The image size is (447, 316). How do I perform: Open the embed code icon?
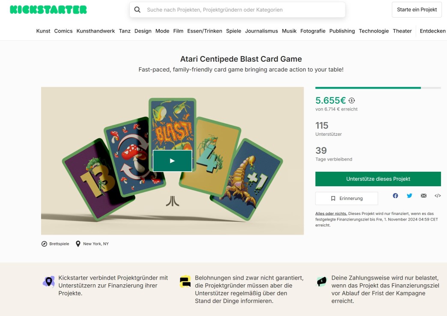click(438, 196)
